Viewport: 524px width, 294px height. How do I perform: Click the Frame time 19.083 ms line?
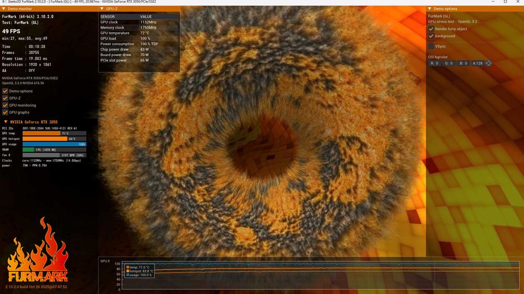25,59
